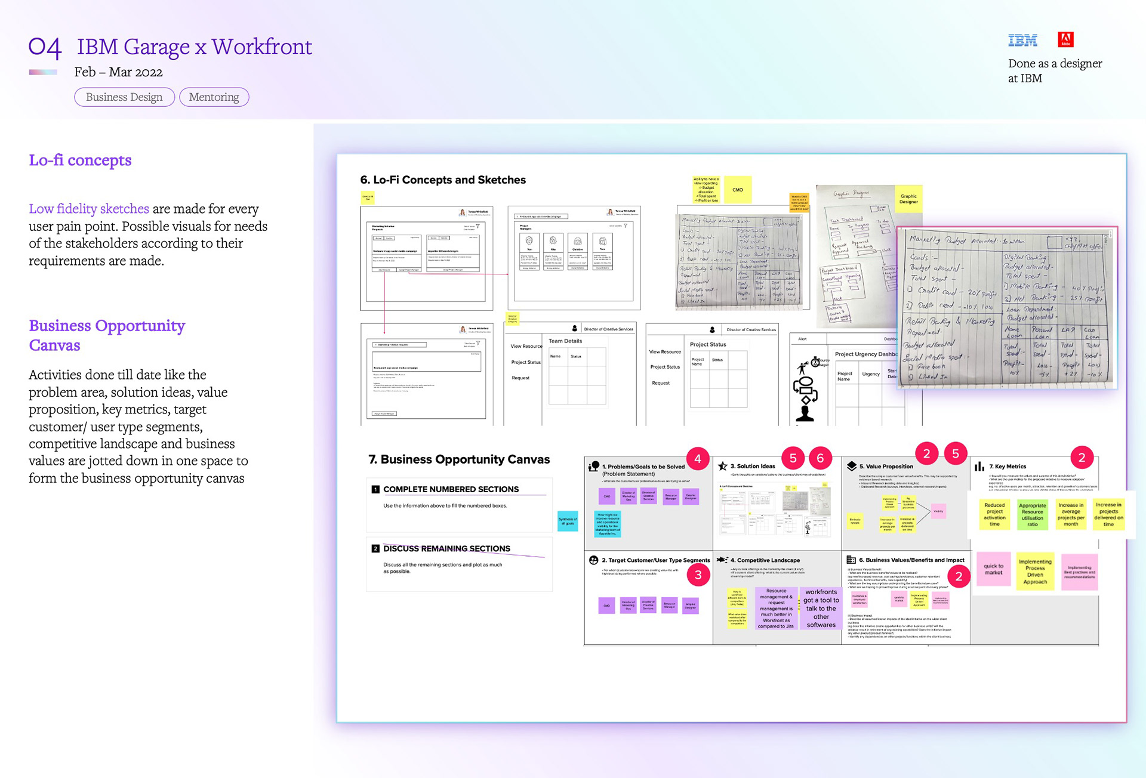The image size is (1146, 778).
Task: Click the red 6 vote dot on Solution Ideas
Action: pos(820,458)
